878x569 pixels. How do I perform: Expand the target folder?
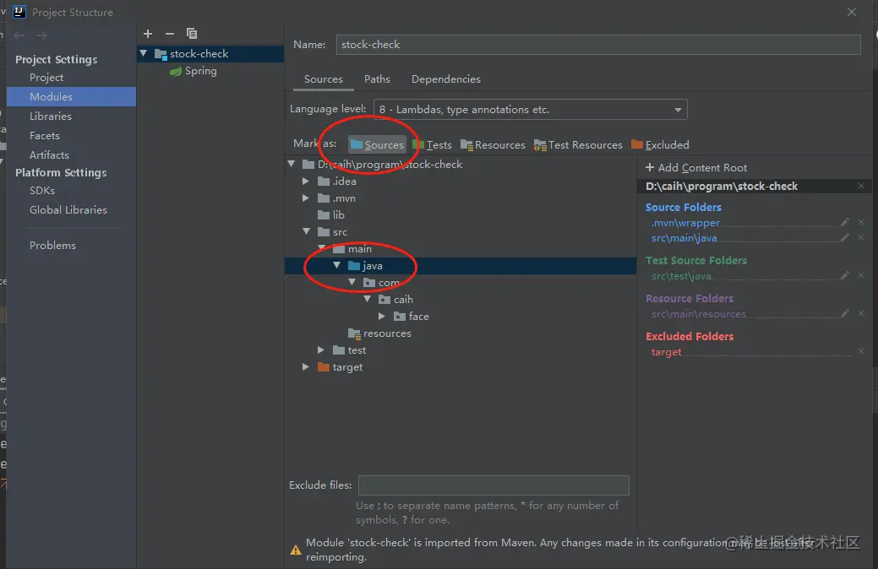tap(306, 367)
